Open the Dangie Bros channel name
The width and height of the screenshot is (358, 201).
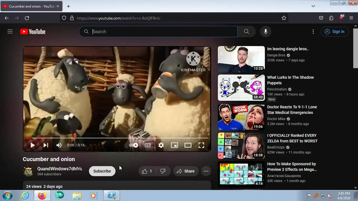tap(276, 55)
